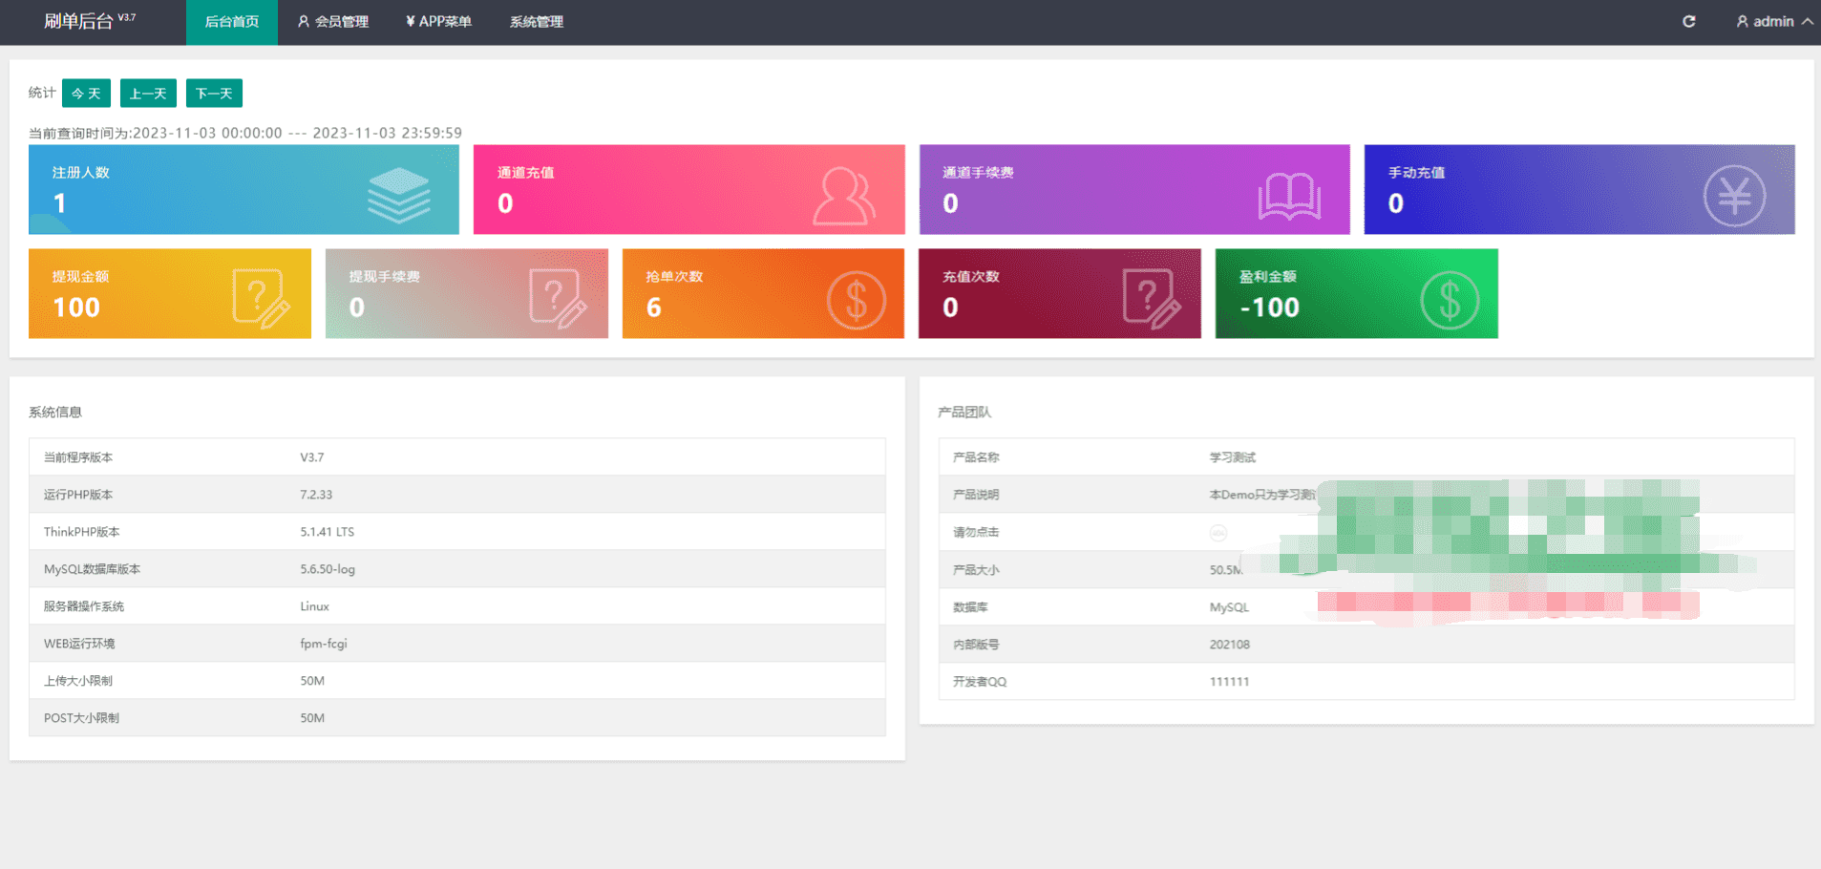Expand the 系统管理 menu
The height and width of the screenshot is (869, 1821).
point(537,22)
